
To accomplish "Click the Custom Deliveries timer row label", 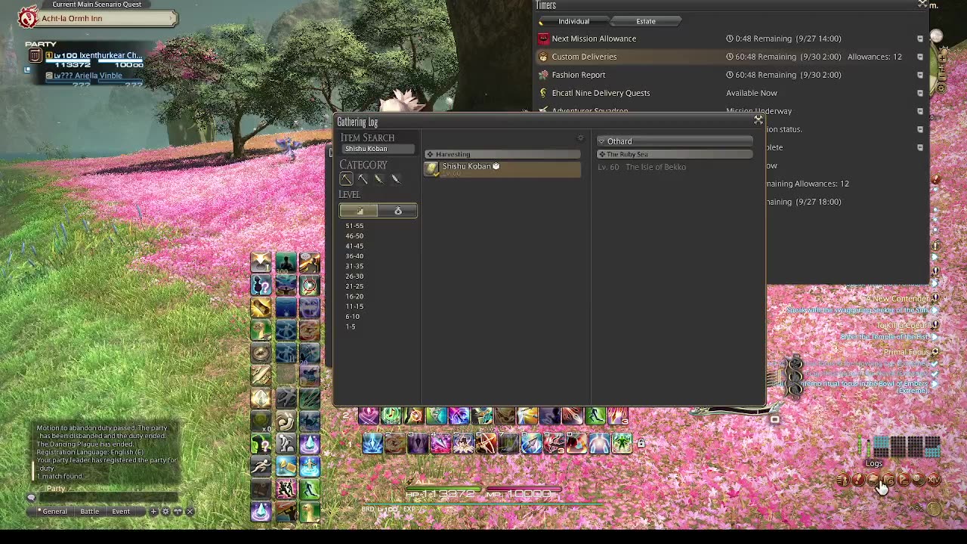I will coord(584,57).
